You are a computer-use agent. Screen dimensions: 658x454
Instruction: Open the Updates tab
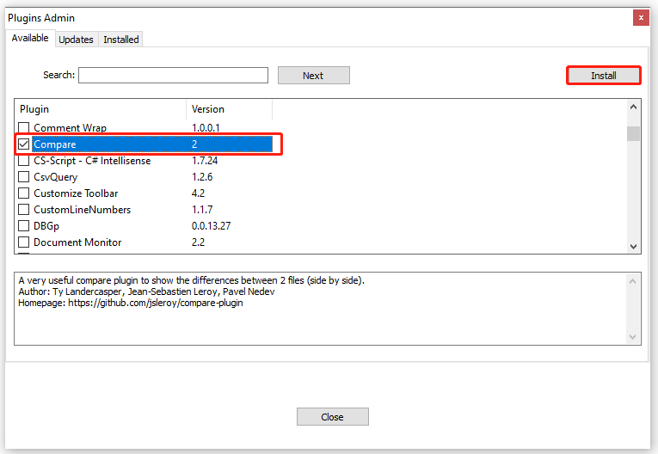coord(76,40)
